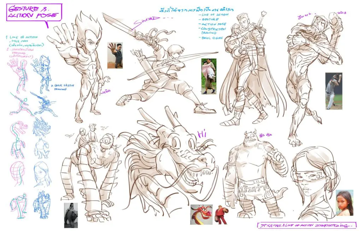Click the red Mushu dragon reference image
The image size is (362, 231).
coord(201,214)
